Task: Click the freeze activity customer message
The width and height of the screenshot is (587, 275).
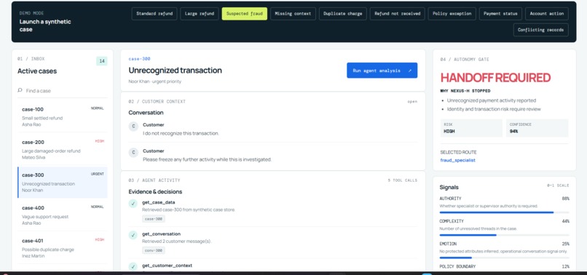Action: coord(207,159)
